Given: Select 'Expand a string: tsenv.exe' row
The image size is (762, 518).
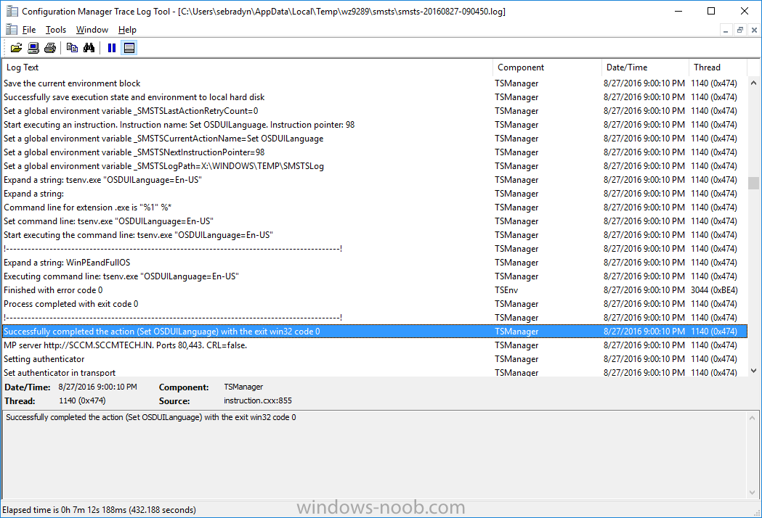Looking at the screenshot, I should (374, 180).
